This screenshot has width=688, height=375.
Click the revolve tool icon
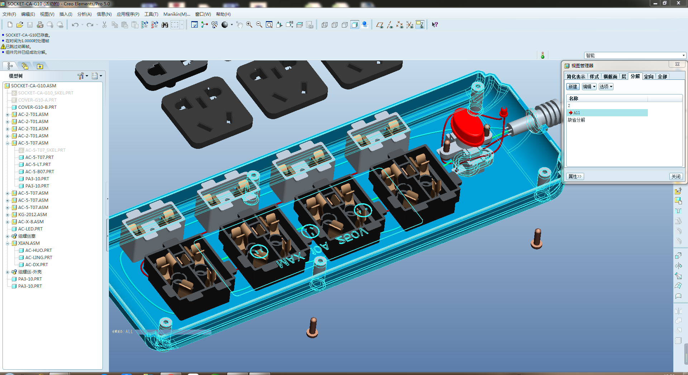678,266
